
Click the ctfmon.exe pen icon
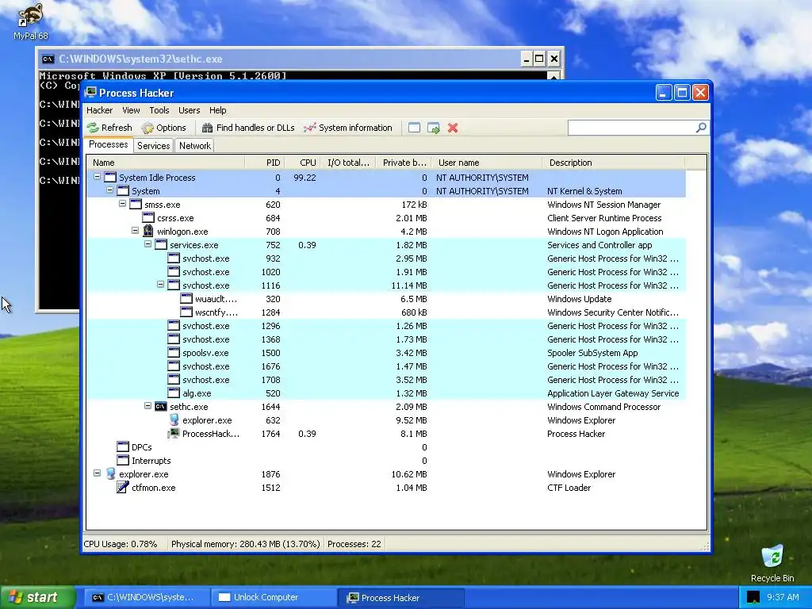tap(123, 488)
